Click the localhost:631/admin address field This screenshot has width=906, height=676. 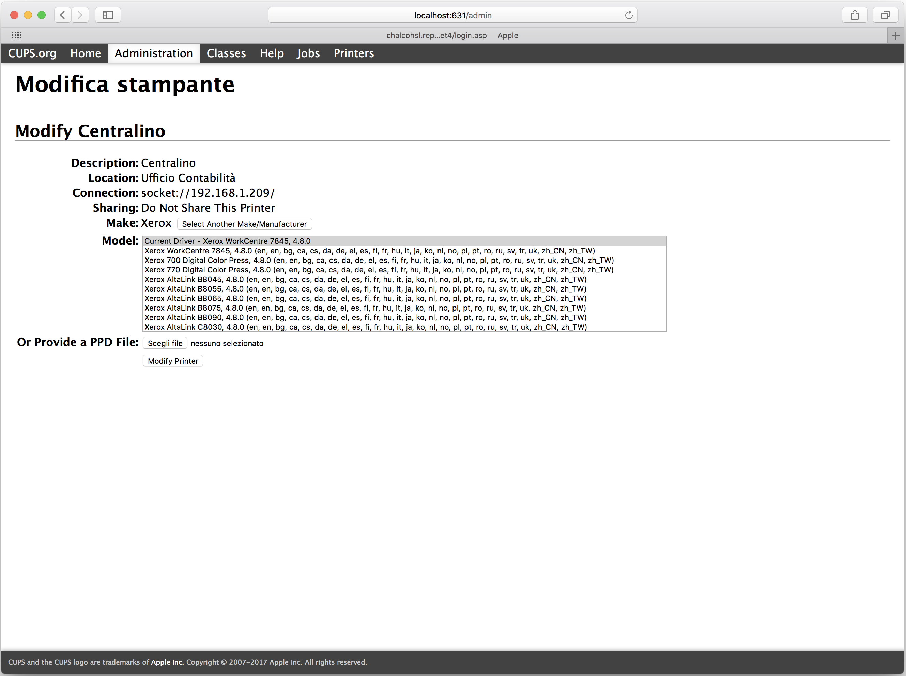(452, 15)
